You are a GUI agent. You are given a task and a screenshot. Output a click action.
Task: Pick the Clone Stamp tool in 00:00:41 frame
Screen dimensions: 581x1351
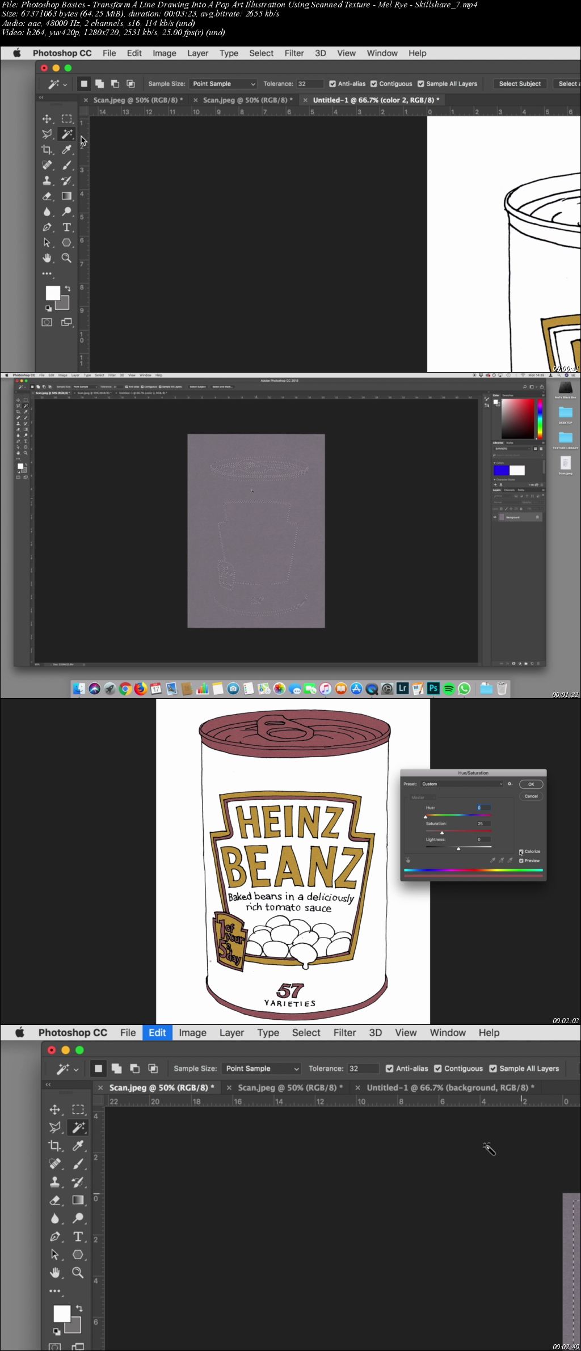(47, 180)
